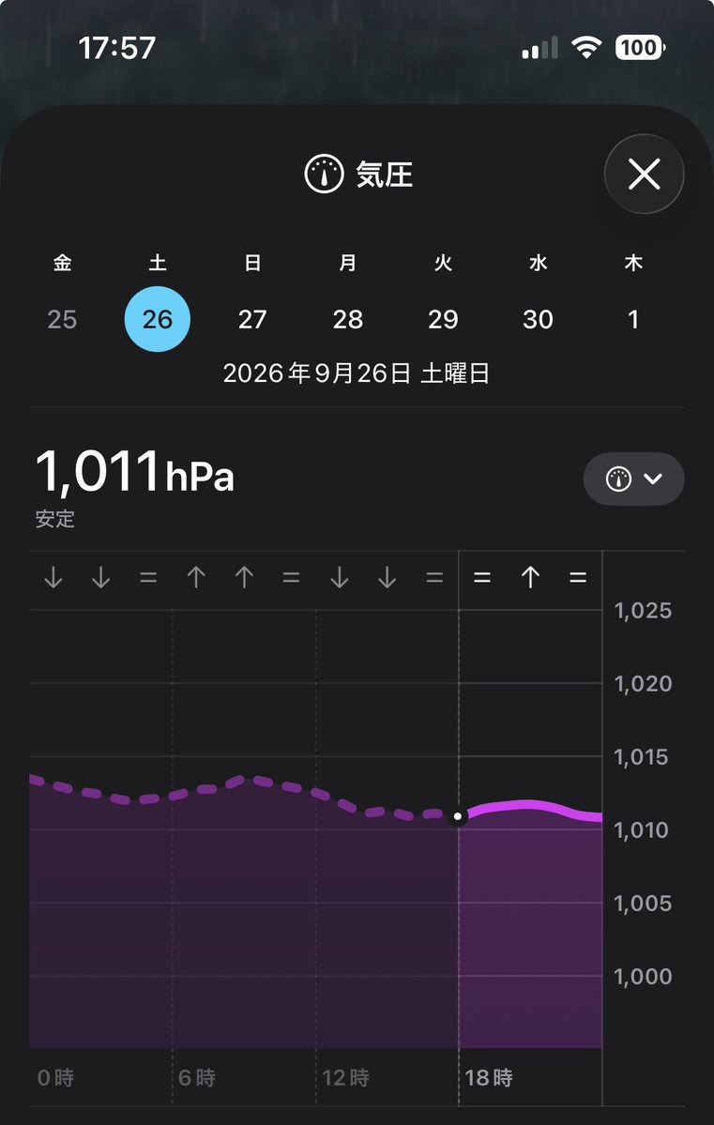This screenshot has width=714, height=1125.
Task: Tap the 18時 axis label
Action: pyautogui.click(x=489, y=1078)
